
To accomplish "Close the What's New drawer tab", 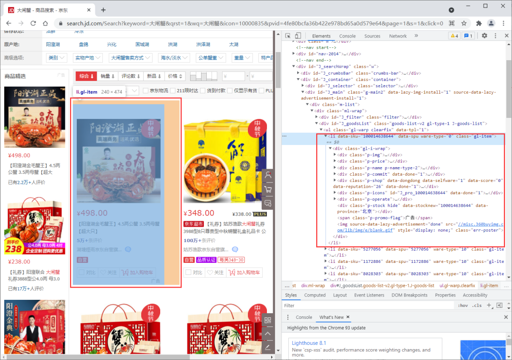I will click(x=348, y=317).
